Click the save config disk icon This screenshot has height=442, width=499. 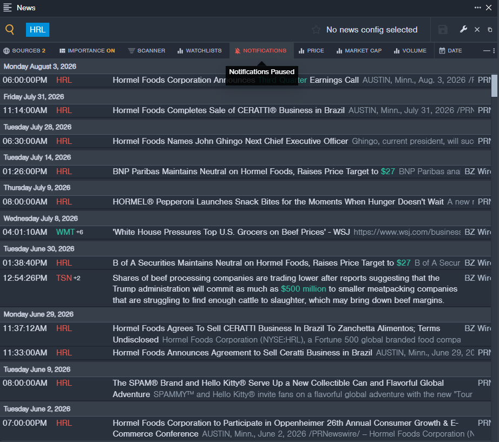(x=443, y=30)
